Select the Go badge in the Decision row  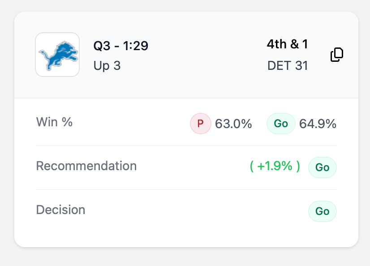[x=322, y=211]
